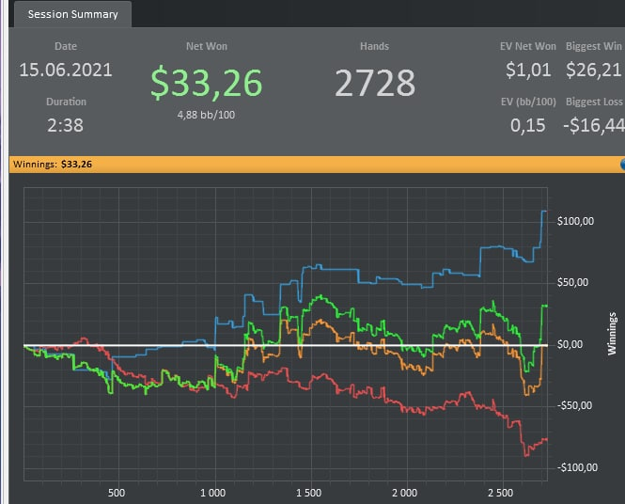This screenshot has height=504, width=625.
Task: Click the 500 hands x-axis label
Action: [x=117, y=493]
